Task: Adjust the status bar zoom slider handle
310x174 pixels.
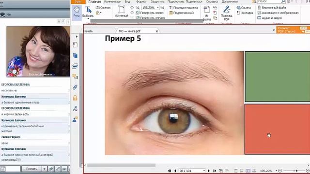Action: 296,171
